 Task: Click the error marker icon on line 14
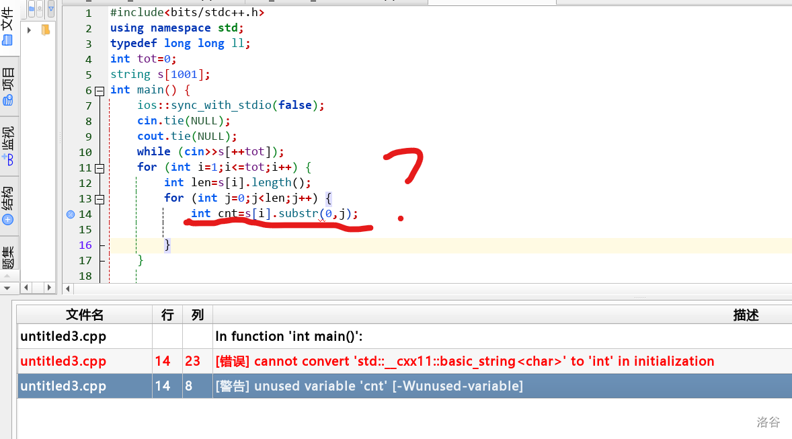pyautogui.click(x=71, y=214)
